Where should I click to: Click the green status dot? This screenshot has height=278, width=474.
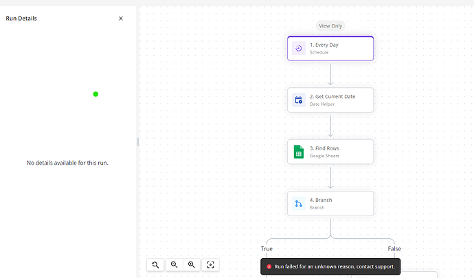[x=95, y=94]
